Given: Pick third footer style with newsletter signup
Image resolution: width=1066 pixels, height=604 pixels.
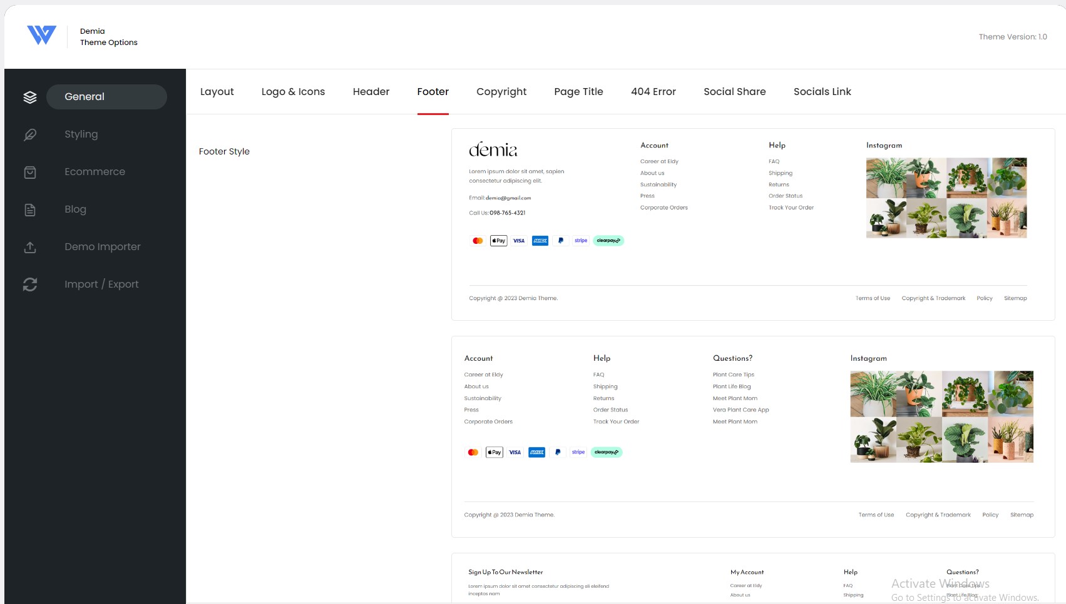Looking at the screenshot, I should coord(753,578).
